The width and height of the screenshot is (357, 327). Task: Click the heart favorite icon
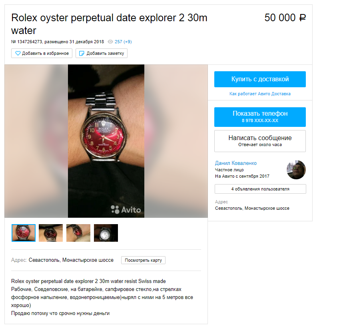(x=18, y=53)
